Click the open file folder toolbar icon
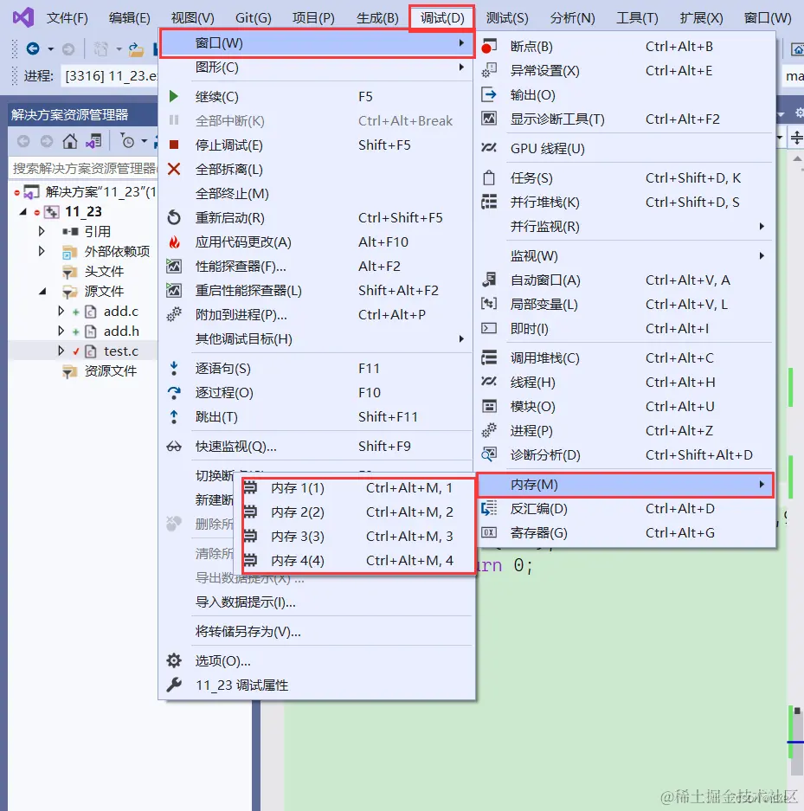The height and width of the screenshot is (811, 804). (x=136, y=49)
